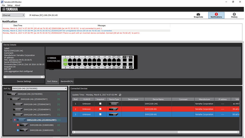Collapse the SWX2100-24G (Z5300425WY) tree node

tap(8, 99)
